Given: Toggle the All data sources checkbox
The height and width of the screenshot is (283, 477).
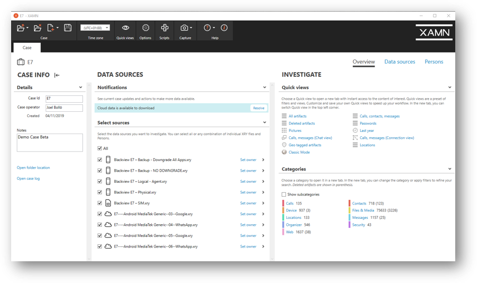Looking at the screenshot, I should tap(100, 148).
